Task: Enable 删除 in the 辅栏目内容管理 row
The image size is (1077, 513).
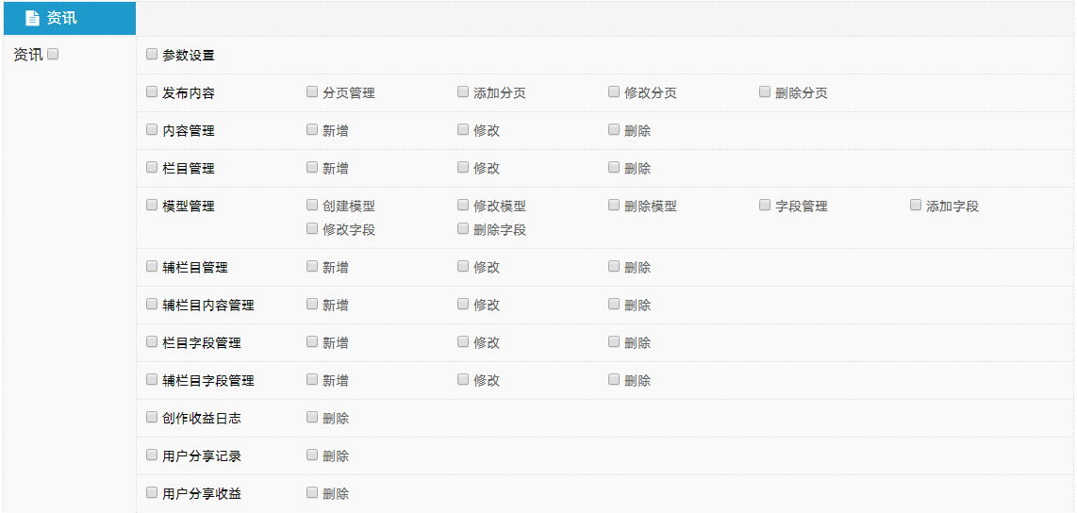Action: (614, 305)
